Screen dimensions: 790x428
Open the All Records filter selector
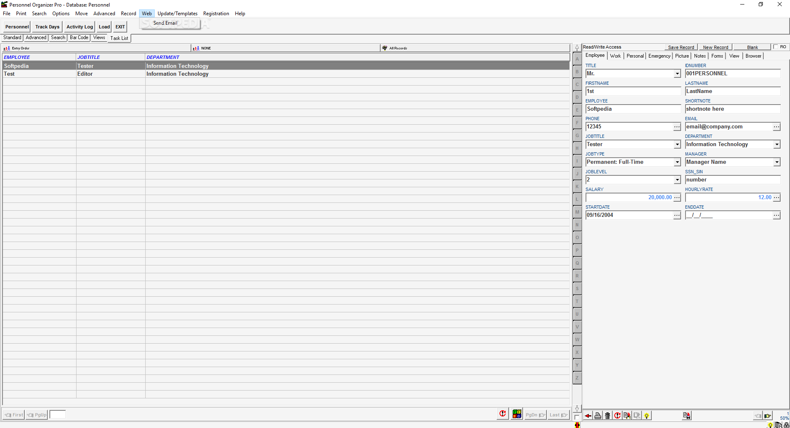[x=475, y=48]
